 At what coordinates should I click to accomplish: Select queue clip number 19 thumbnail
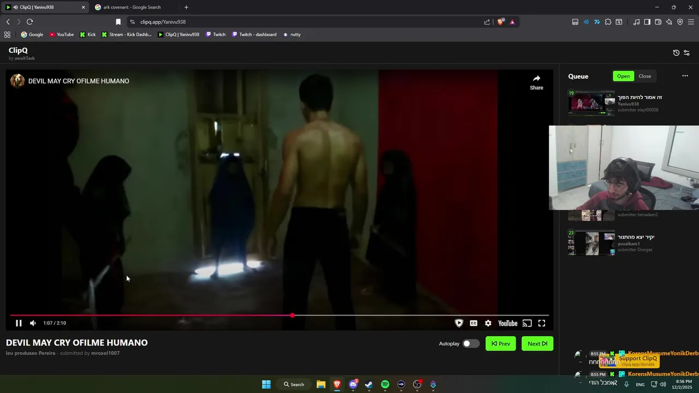click(591, 103)
